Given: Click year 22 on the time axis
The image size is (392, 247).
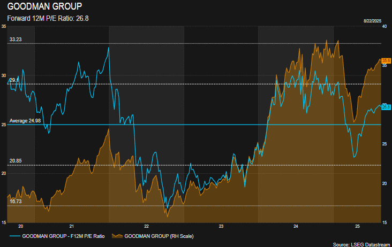Looking at the screenshot, I should [x=146, y=226].
